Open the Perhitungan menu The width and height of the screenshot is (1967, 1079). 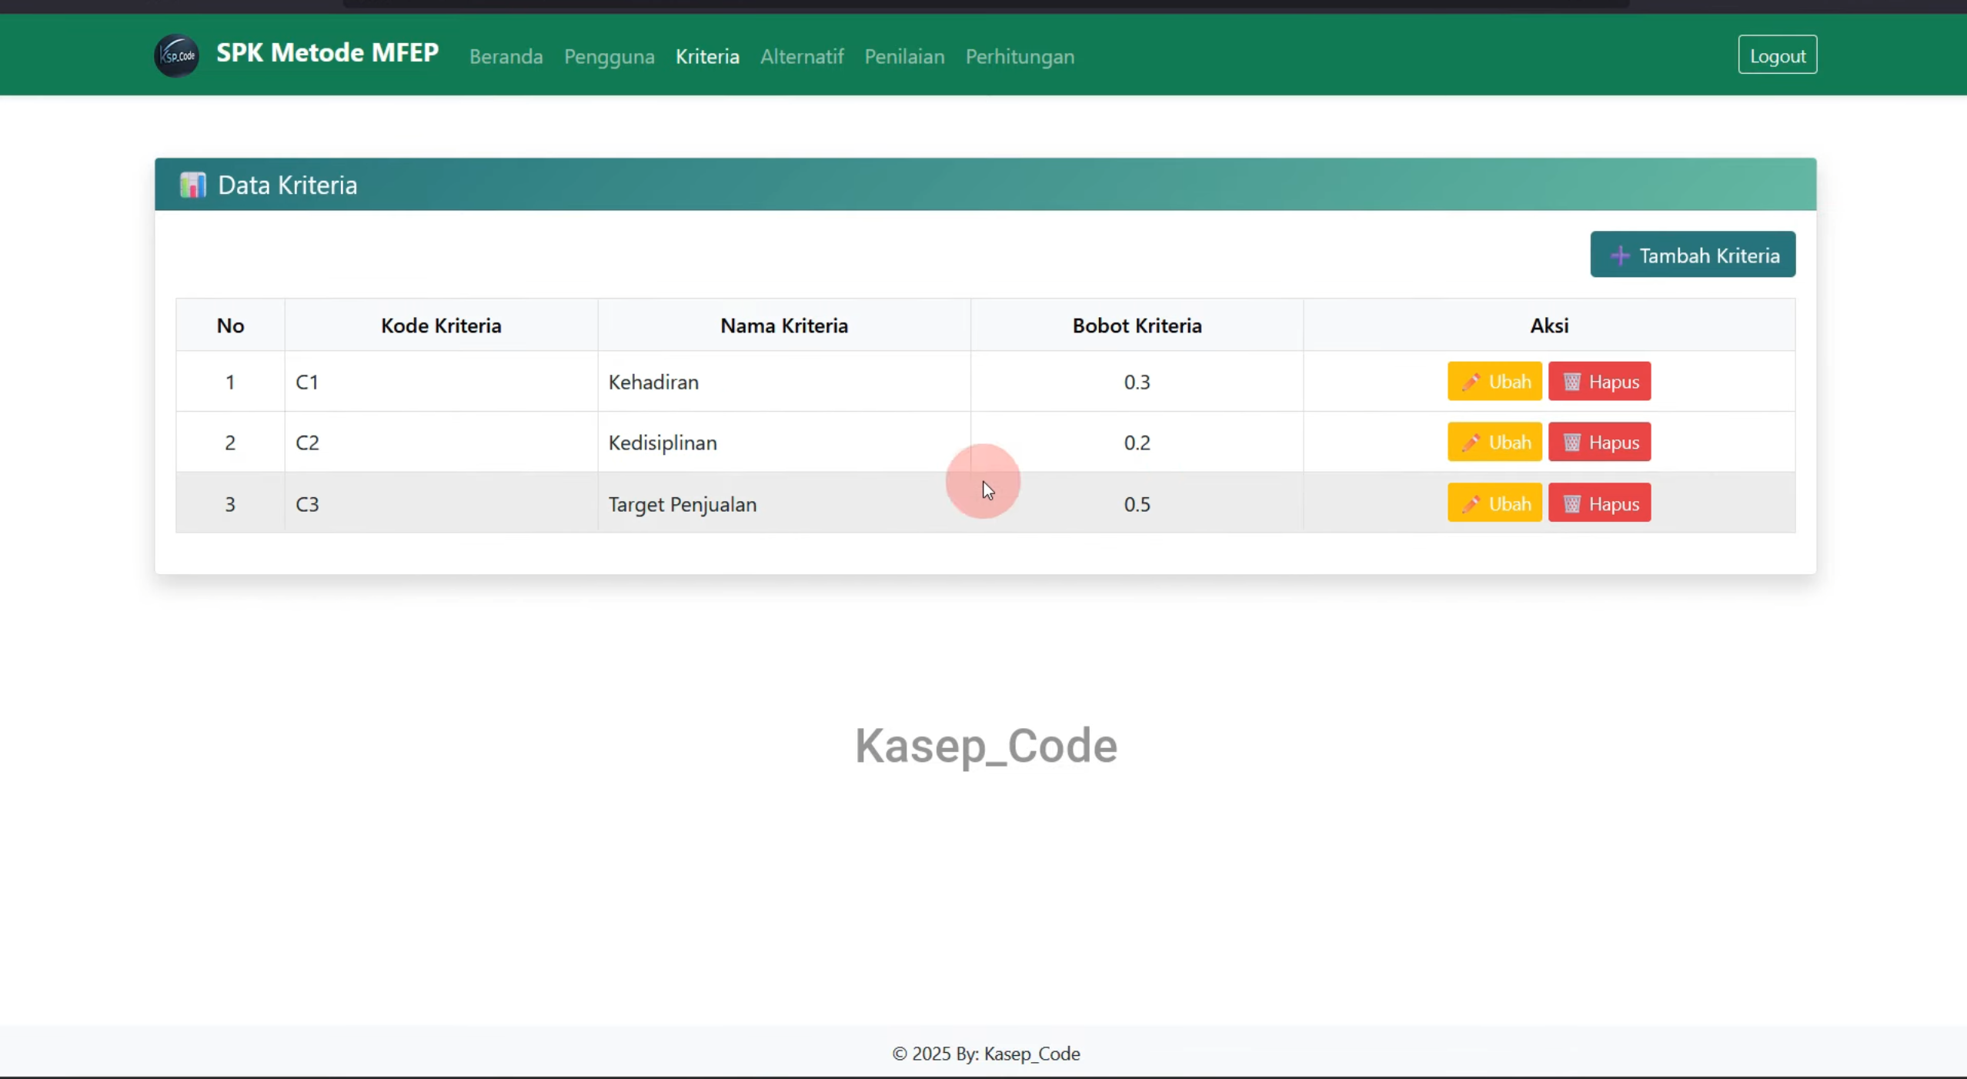pyautogui.click(x=1020, y=56)
